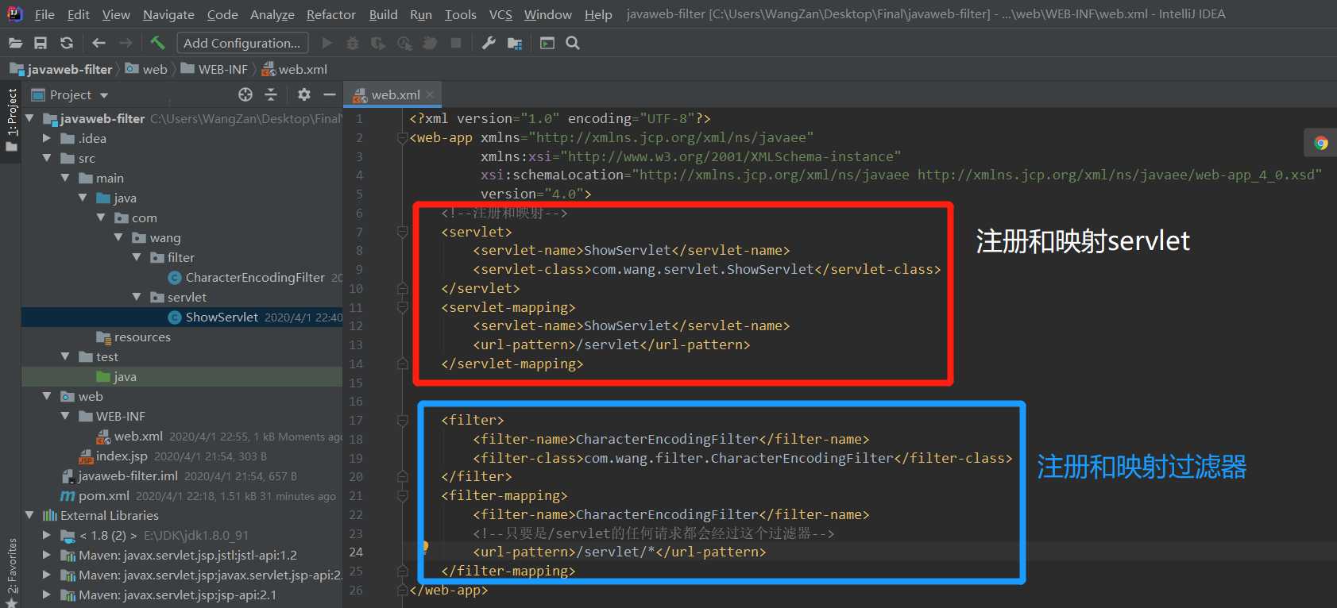Viewport: 1337px width, 608px height.
Task: Click the intention light bulb on line 24
Action: pyautogui.click(x=425, y=546)
